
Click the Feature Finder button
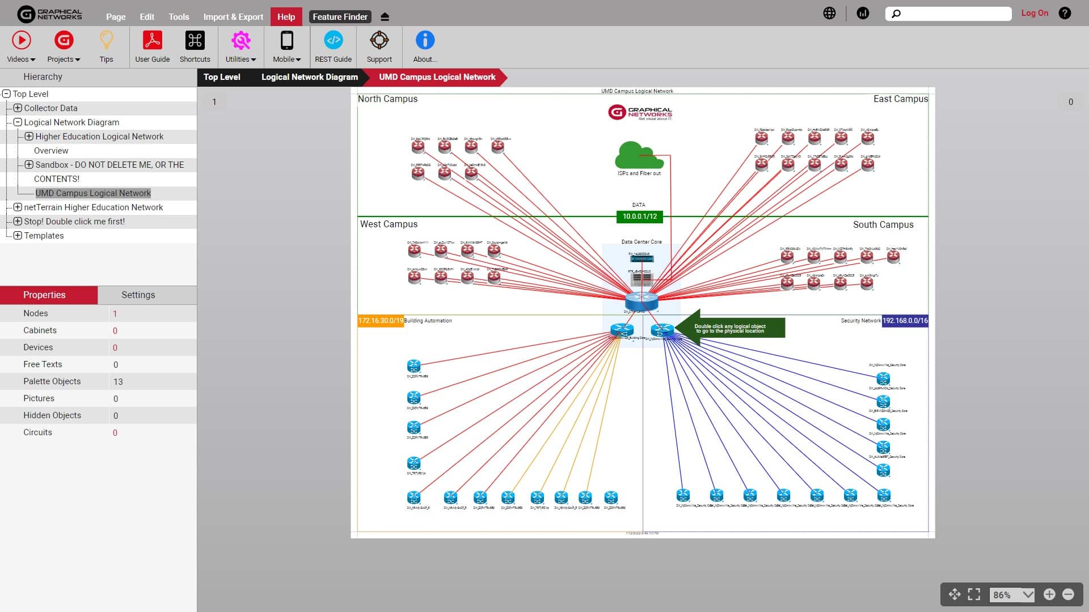click(x=340, y=17)
